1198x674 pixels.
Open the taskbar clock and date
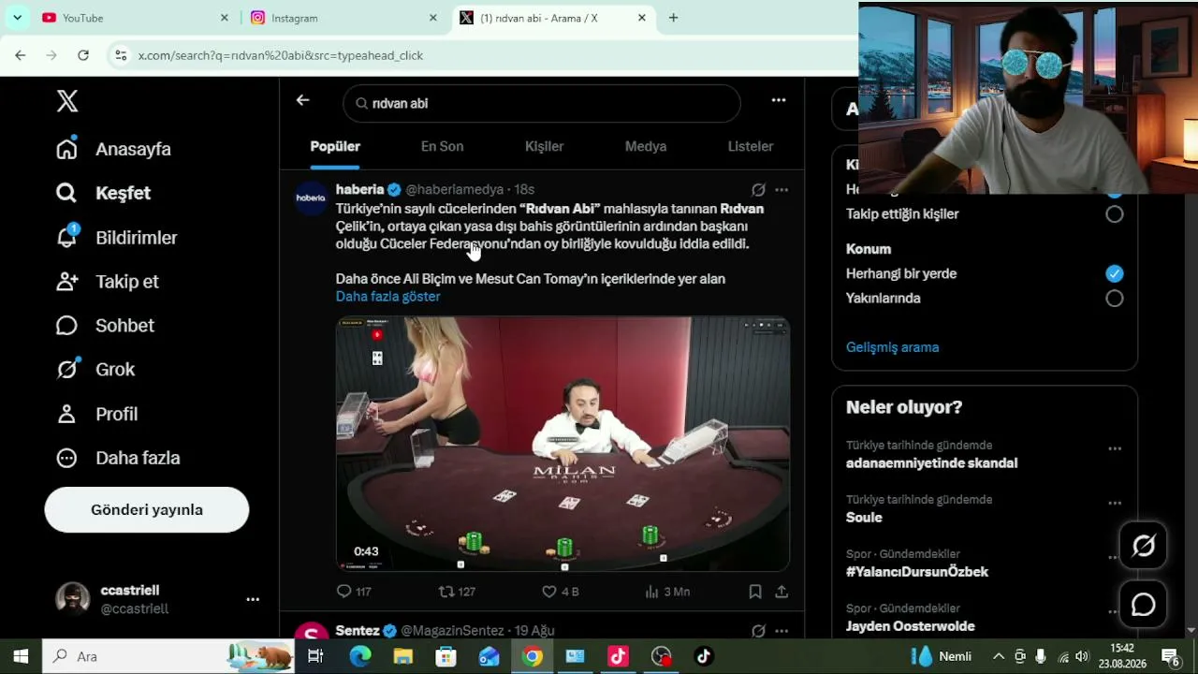1122,656
